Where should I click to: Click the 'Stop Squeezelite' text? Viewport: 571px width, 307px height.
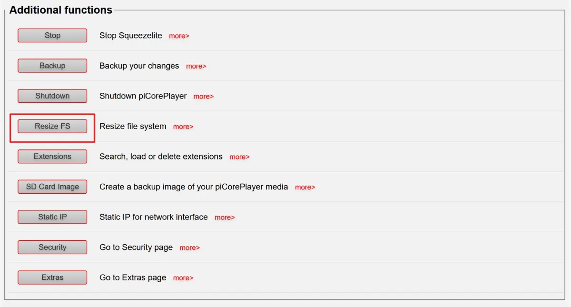(131, 36)
